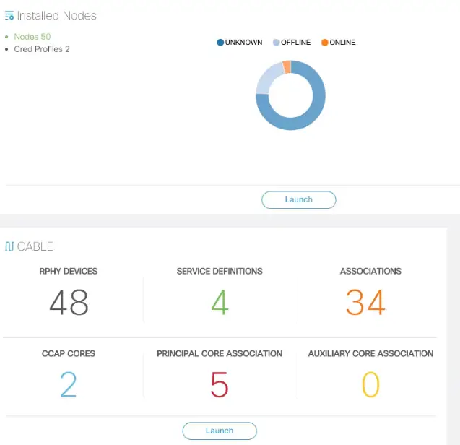
Task: Launch the Installed Nodes panel
Action: [299, 200]
